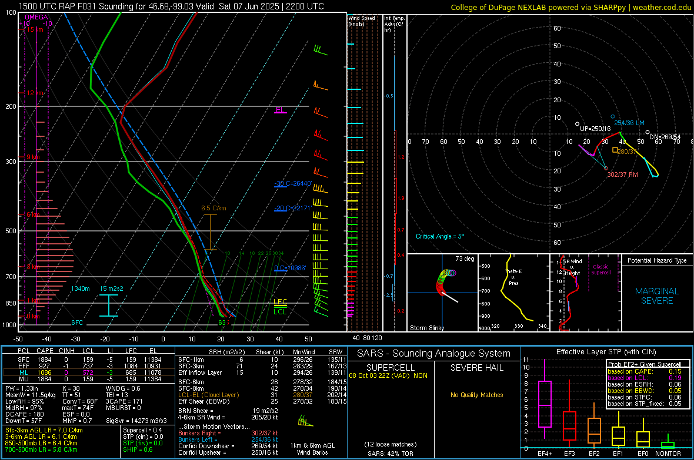The height and width of the screenshot is (460, 694).
Task: Click the Bunkers Left storm motion line
Action: [228, 439]
